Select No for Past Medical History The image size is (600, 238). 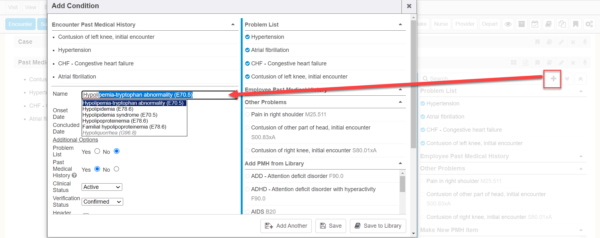[116, 169]
